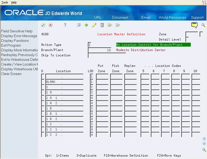Click the next record arrow icon

(118, 25)
